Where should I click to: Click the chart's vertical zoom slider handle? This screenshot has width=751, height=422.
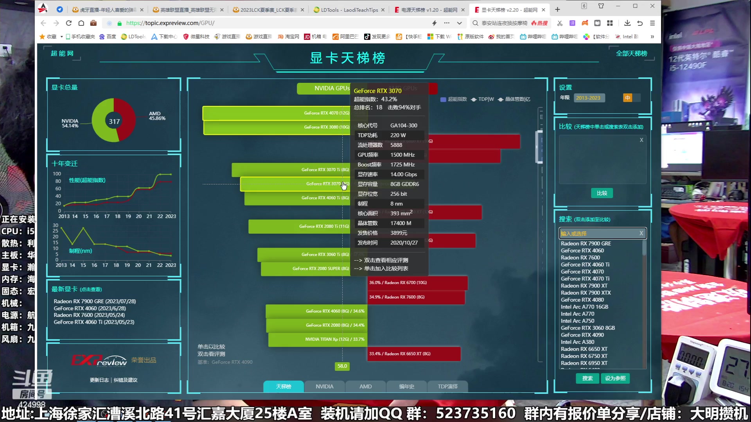[x=540, y=147]
